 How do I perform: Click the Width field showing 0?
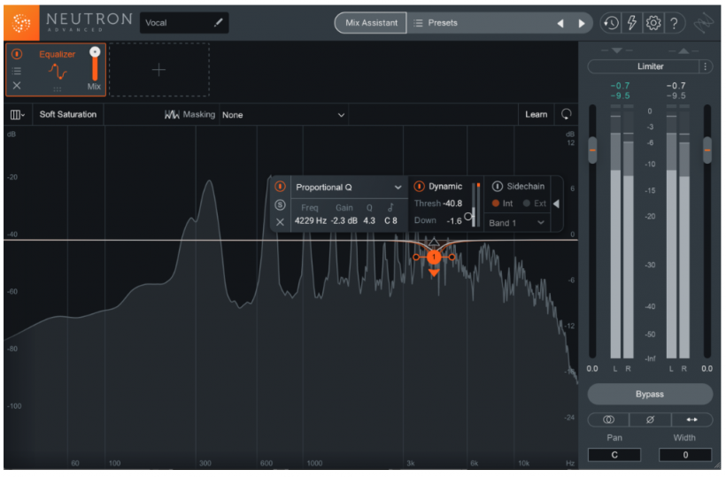(x=684, y=455)
